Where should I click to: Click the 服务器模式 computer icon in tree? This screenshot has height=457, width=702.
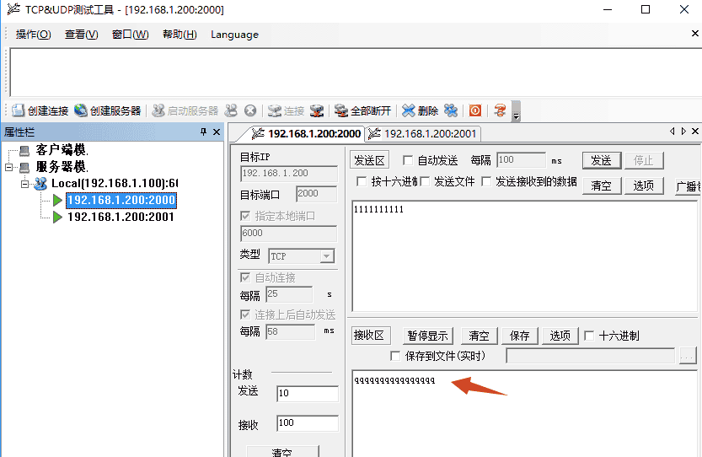point(24,167)
